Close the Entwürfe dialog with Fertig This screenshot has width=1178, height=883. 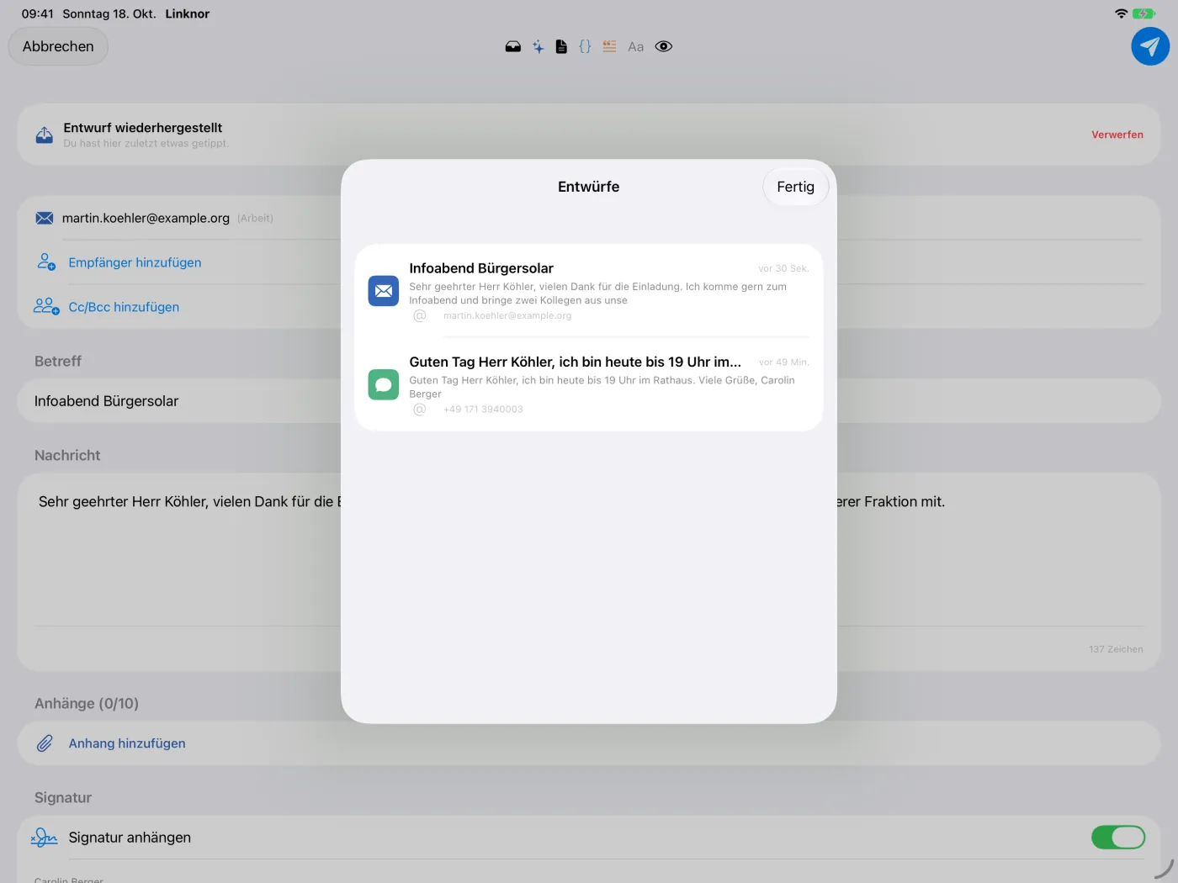coord(796,187)
